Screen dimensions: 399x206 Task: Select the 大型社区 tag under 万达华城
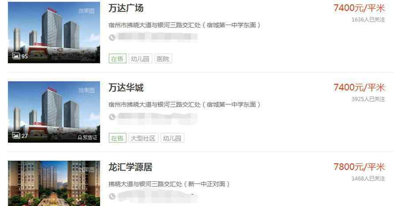143,138
